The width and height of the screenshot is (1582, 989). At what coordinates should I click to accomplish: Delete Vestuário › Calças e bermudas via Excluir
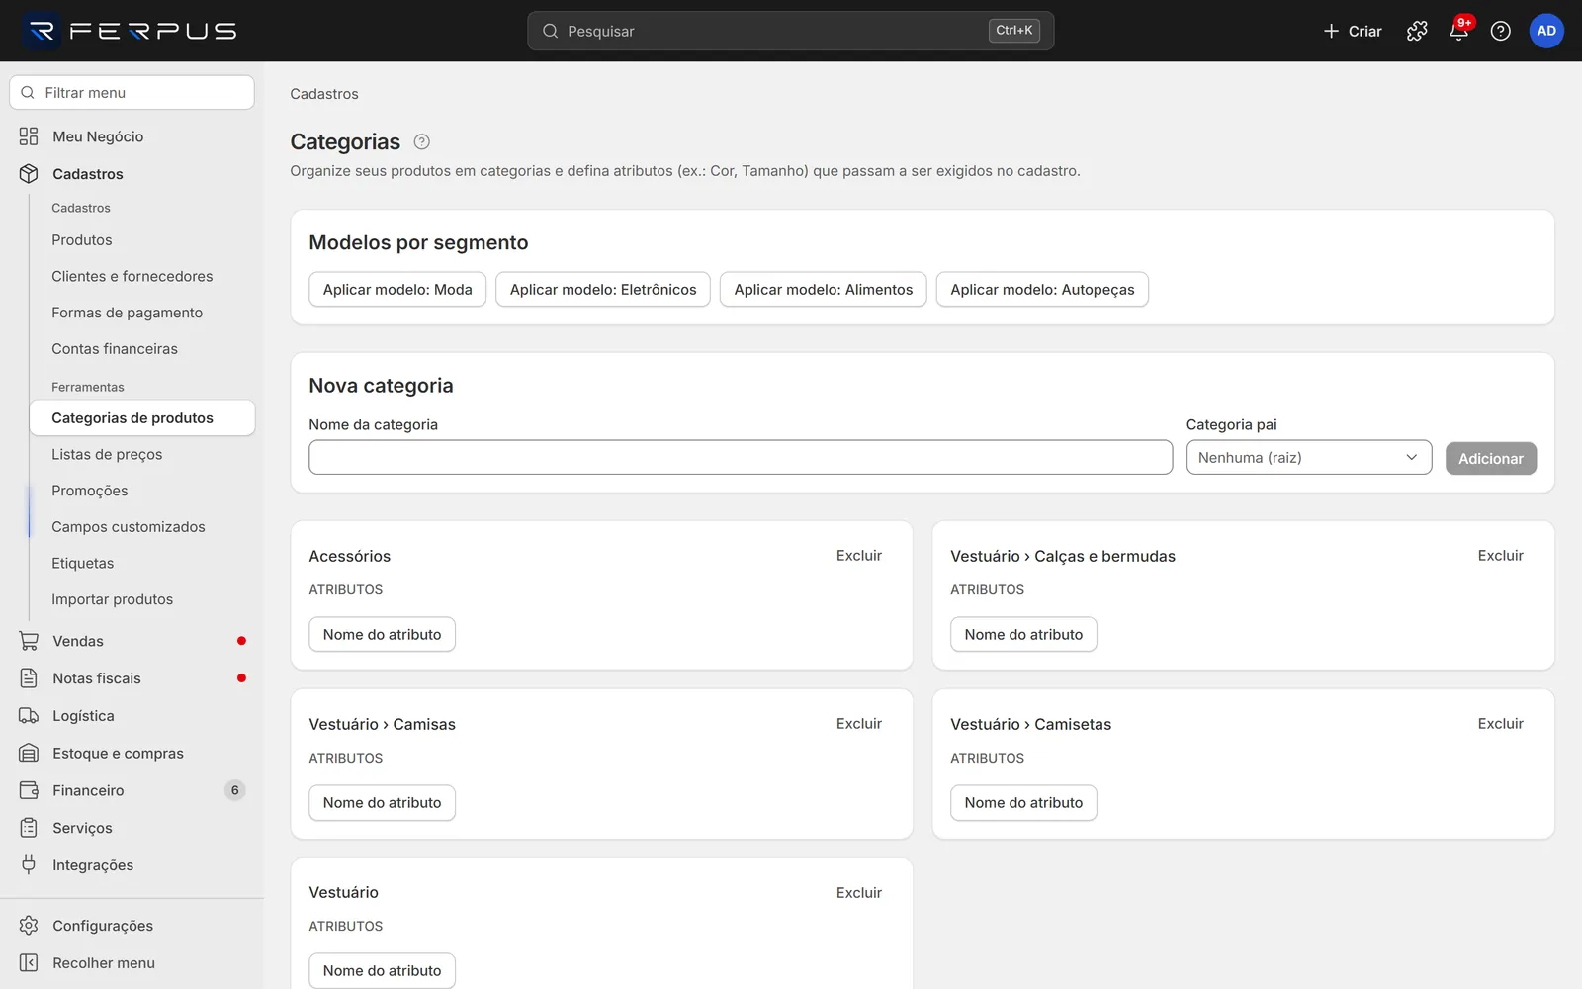[x=1501, y=556]
